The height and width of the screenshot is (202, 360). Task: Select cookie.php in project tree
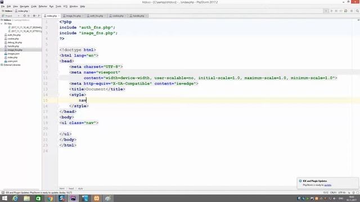tap(13, 39)
